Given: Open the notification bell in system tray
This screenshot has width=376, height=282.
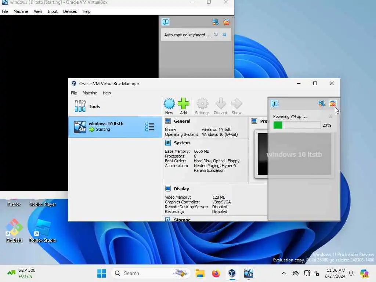Looking at the screenshot, I should [x=351, y=273].
